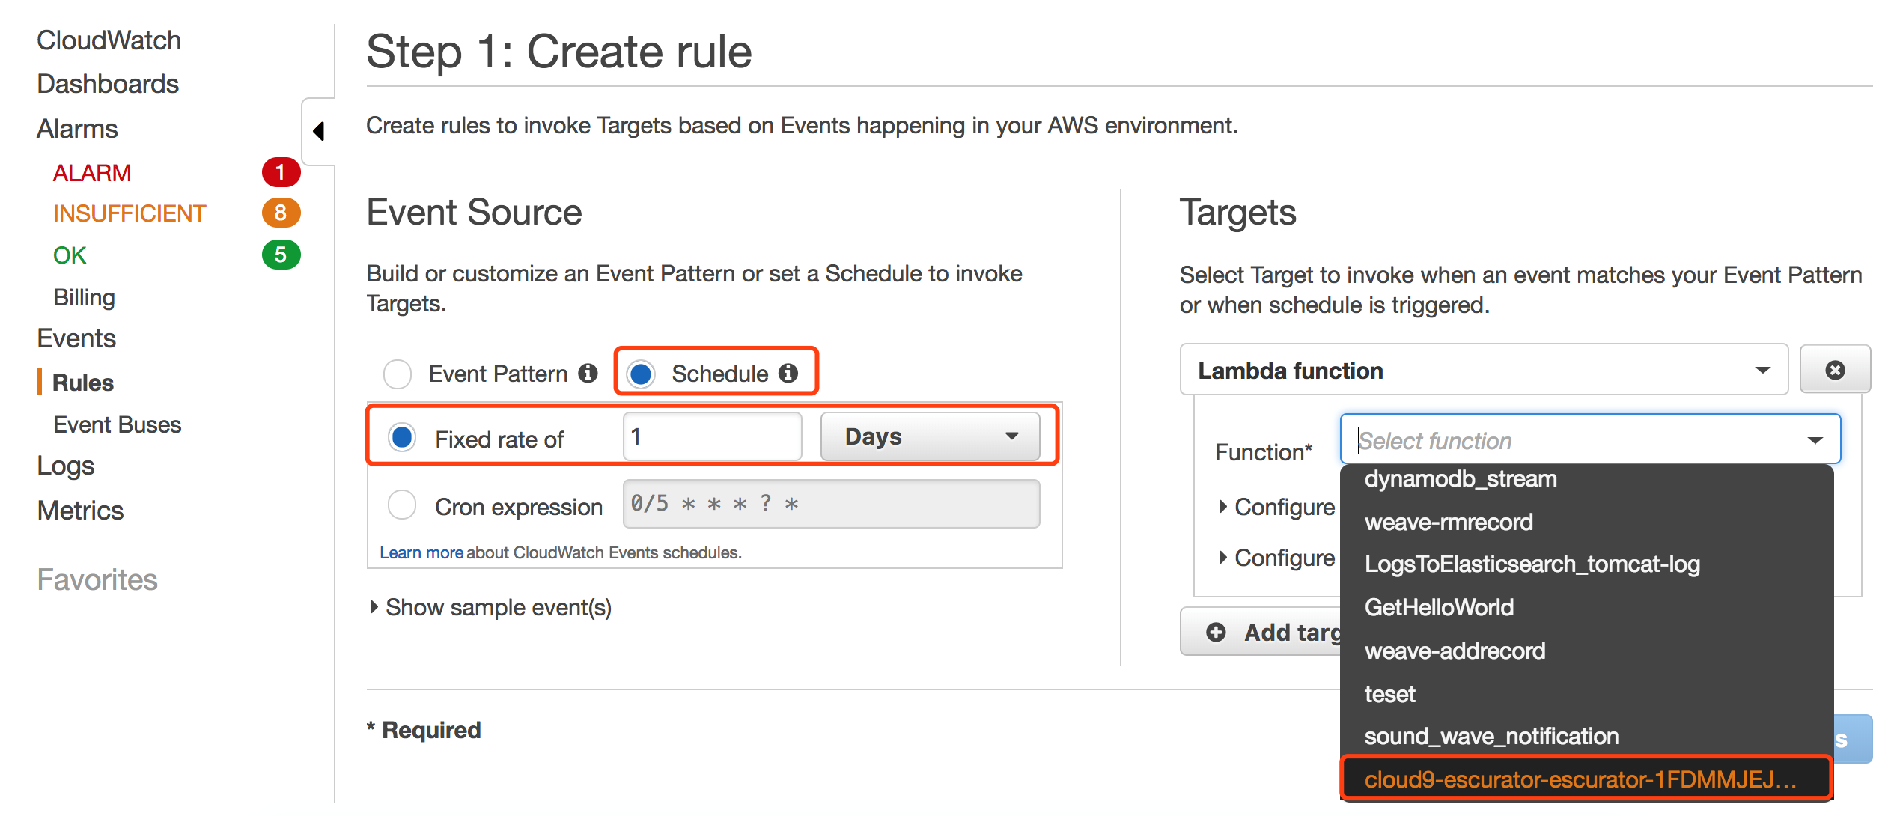The image size is (1900, 816).
Task: Open Learn more link about schedules
Action: coord(421,552)
